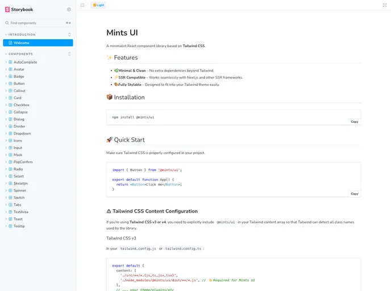
Task: Click the 'npm install @mints/ui' code text
Action: coord(133,117)
